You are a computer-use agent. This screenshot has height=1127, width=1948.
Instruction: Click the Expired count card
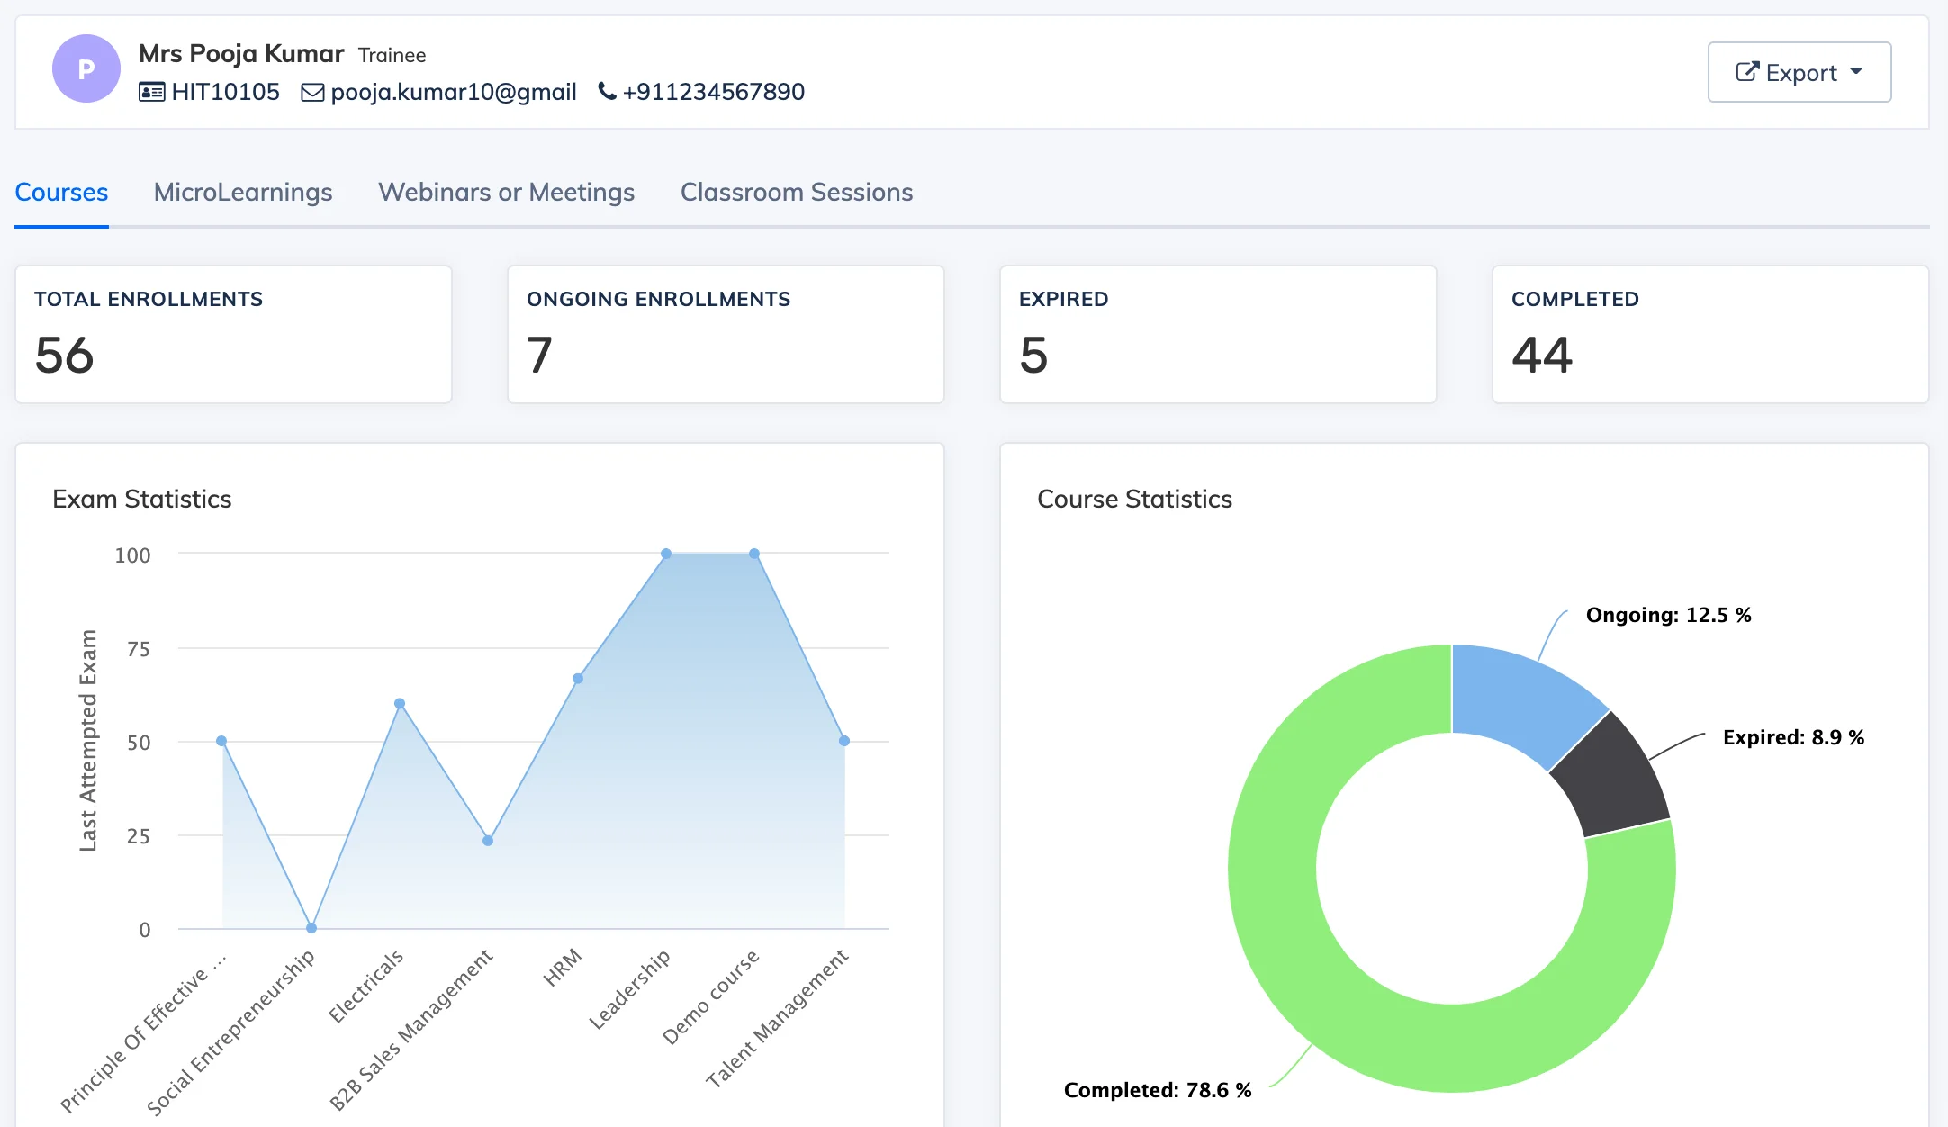point(1218,334)
